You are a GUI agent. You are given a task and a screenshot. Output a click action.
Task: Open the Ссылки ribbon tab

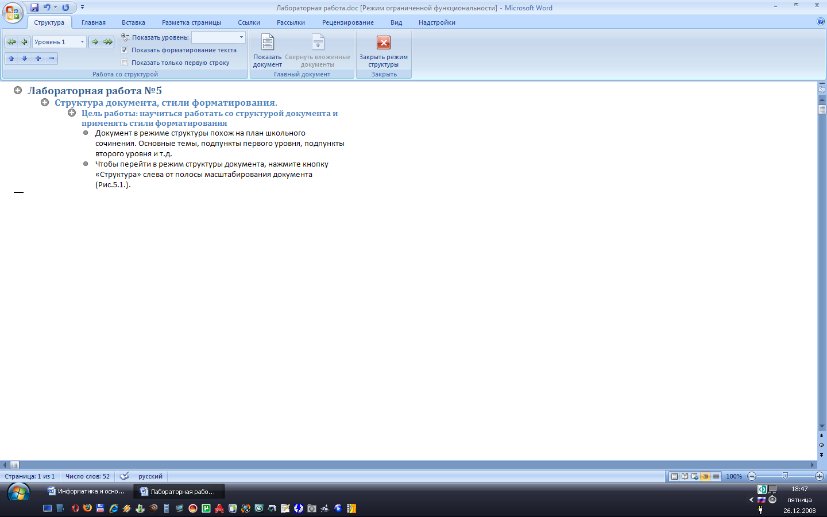click(249, 22)
